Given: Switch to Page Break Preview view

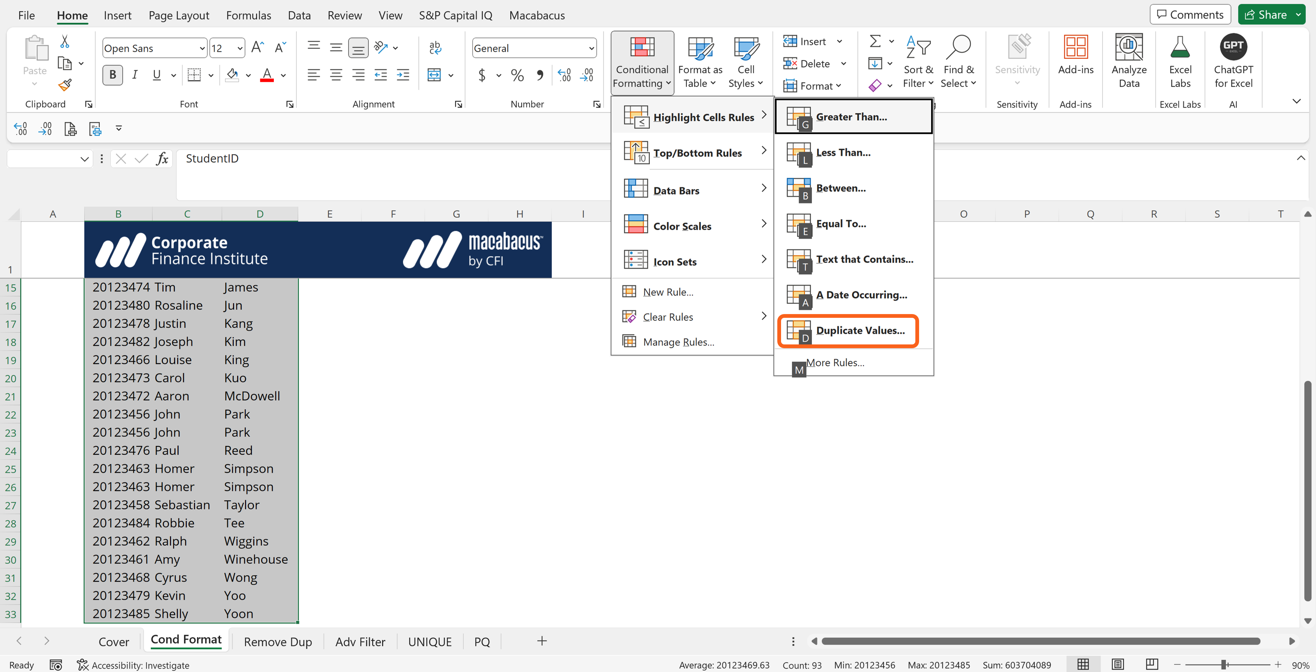Looking at the screenshot, I should point(1152,664).
